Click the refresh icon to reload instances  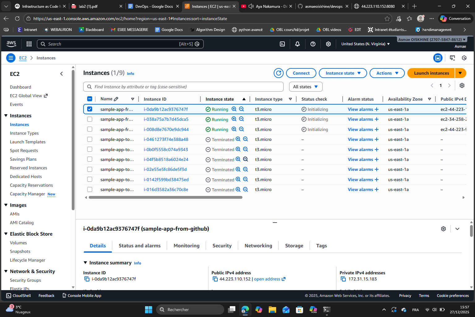pyautogui.click(x=278, y=73)
